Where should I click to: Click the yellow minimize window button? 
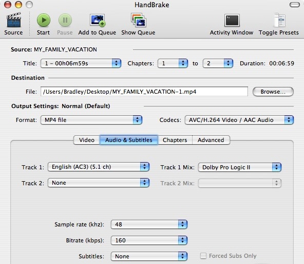(18, 5)
